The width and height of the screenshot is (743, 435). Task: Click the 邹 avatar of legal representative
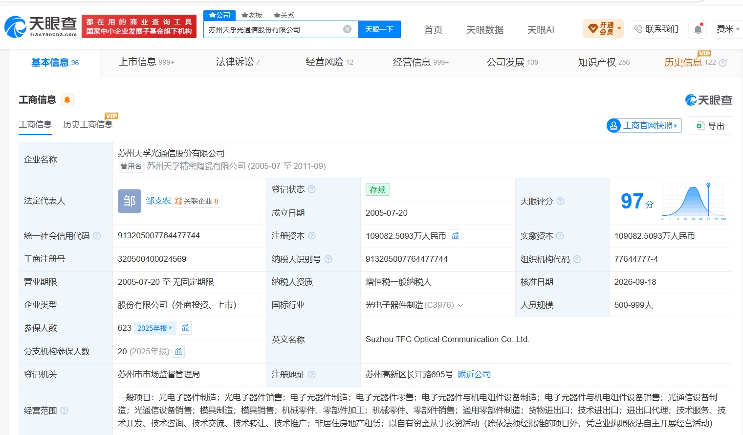click(130, 201)
